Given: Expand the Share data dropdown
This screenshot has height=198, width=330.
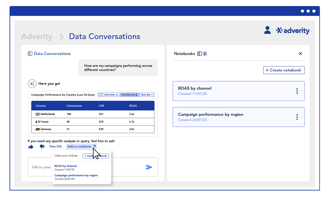Looking at the screenshot, I should (147, 95).
